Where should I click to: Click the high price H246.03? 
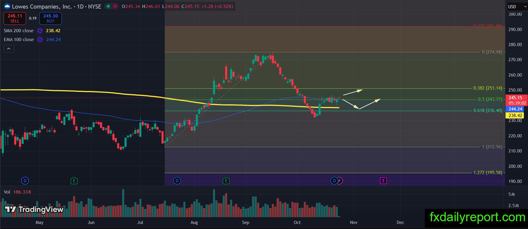click(151, 6)
